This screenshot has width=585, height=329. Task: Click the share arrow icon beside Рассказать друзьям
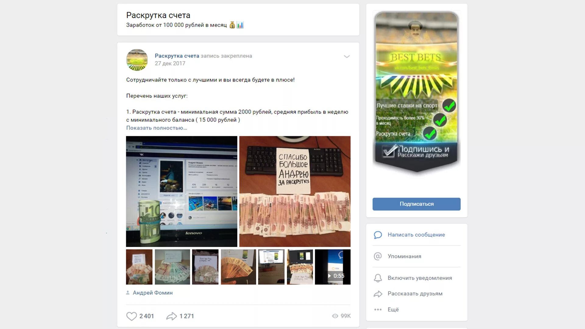pyautogui.click(x=378, y=294)
